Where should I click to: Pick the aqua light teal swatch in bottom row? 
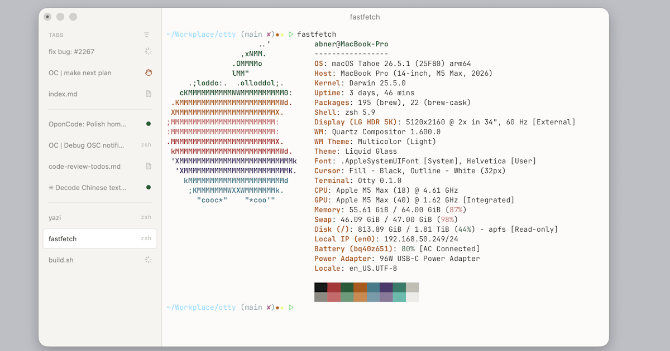399,297
